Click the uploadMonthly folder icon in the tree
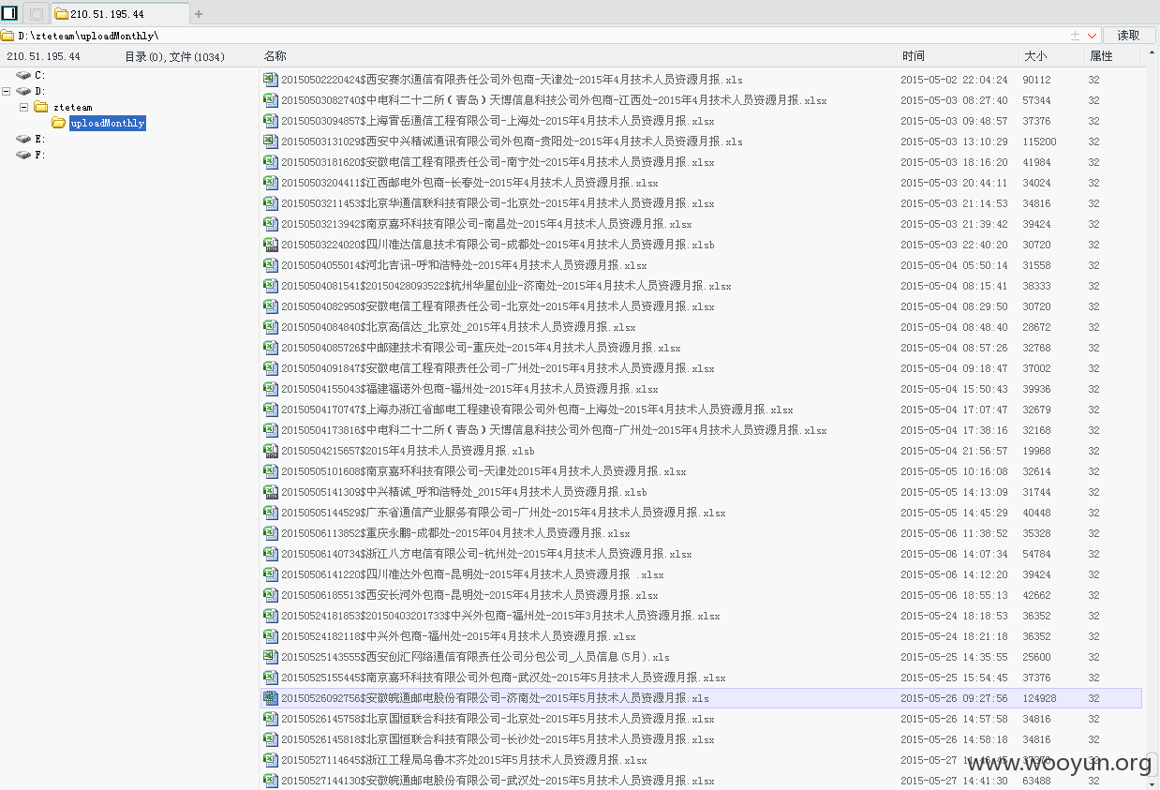 click(59, 123)
